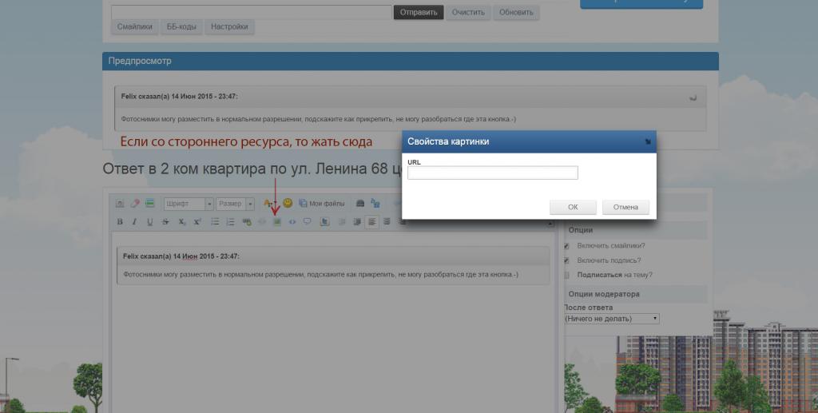Toggle Underline formatting in the editor toolbar

[x=149, y=221]
